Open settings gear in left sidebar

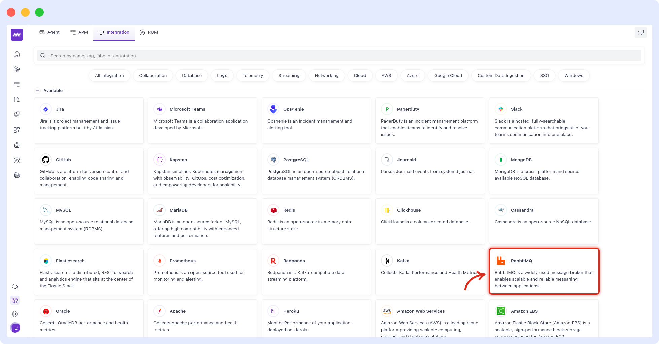pyautogui.click(x=15, y=314)
